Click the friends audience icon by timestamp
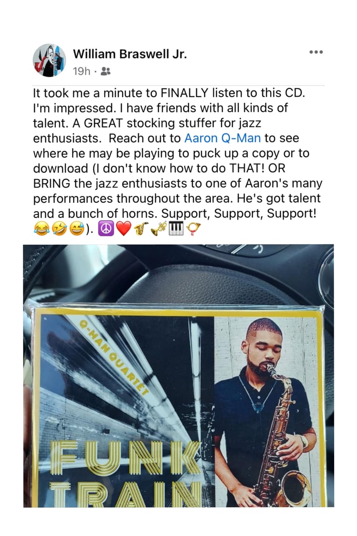Screen dimensions: 357x536 [106, 71]
